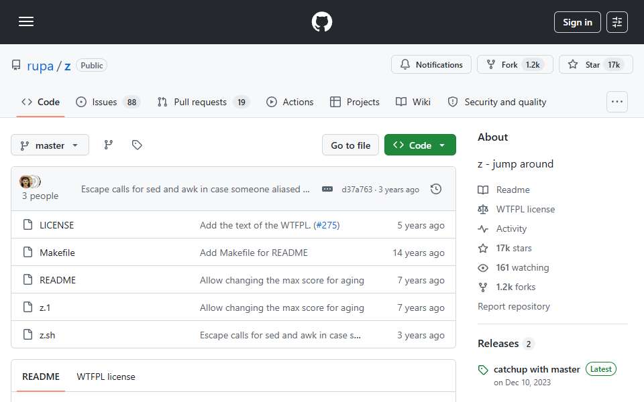
Task: Show more repository nav items (three dots)
Action: 617,102
